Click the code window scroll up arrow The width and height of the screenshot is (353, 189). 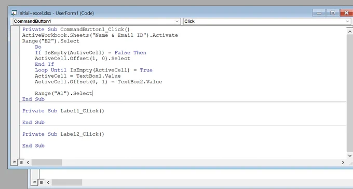click(x=349, y=32)
